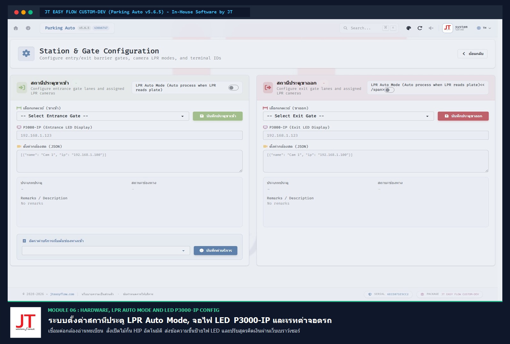Click the exit camera JSON textarea

tap(376, 161)
